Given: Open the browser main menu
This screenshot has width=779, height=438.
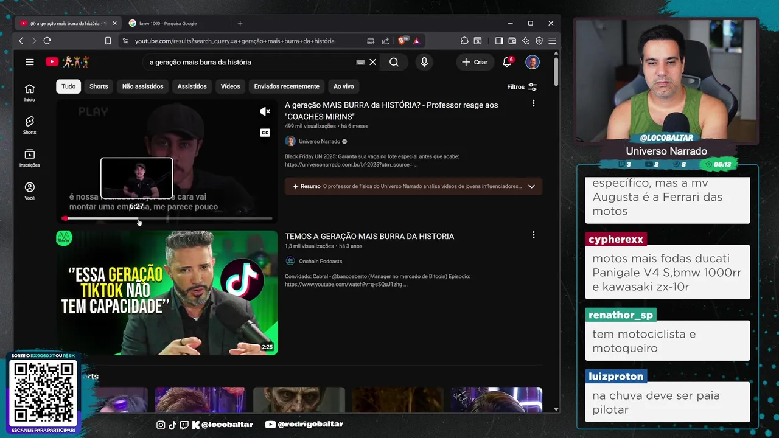Looking at the screenshot, I should [x=552, y=41].
